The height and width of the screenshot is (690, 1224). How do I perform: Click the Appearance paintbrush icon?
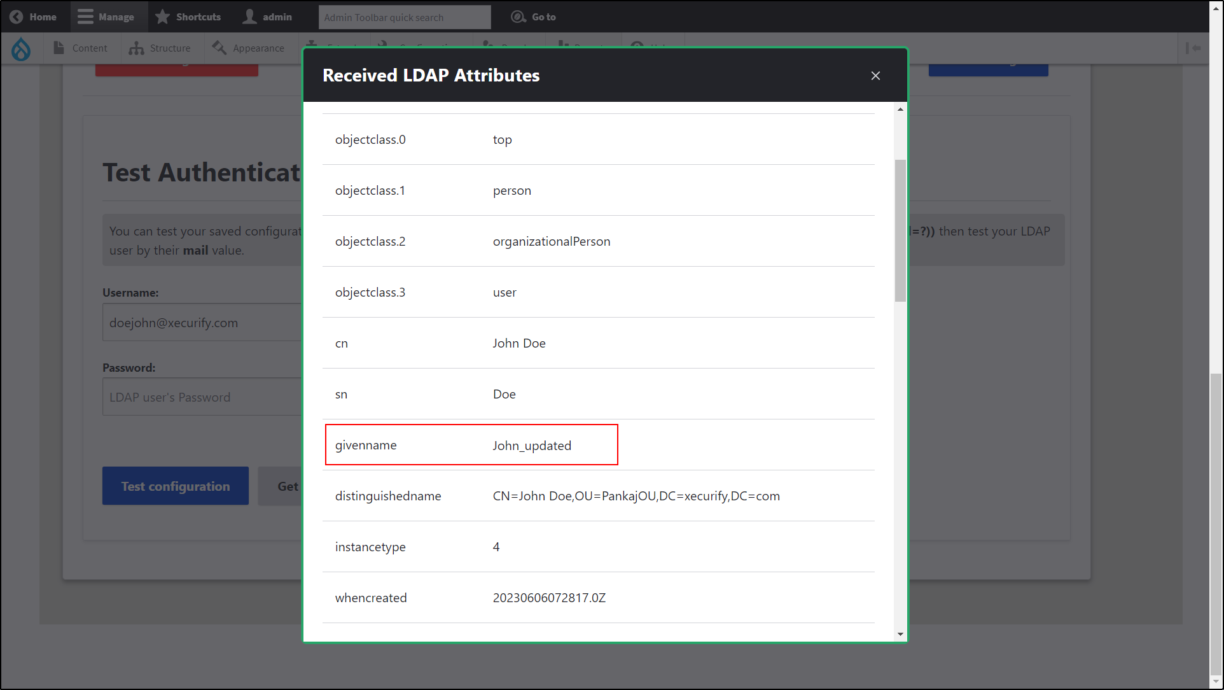[x=219, y=48]
